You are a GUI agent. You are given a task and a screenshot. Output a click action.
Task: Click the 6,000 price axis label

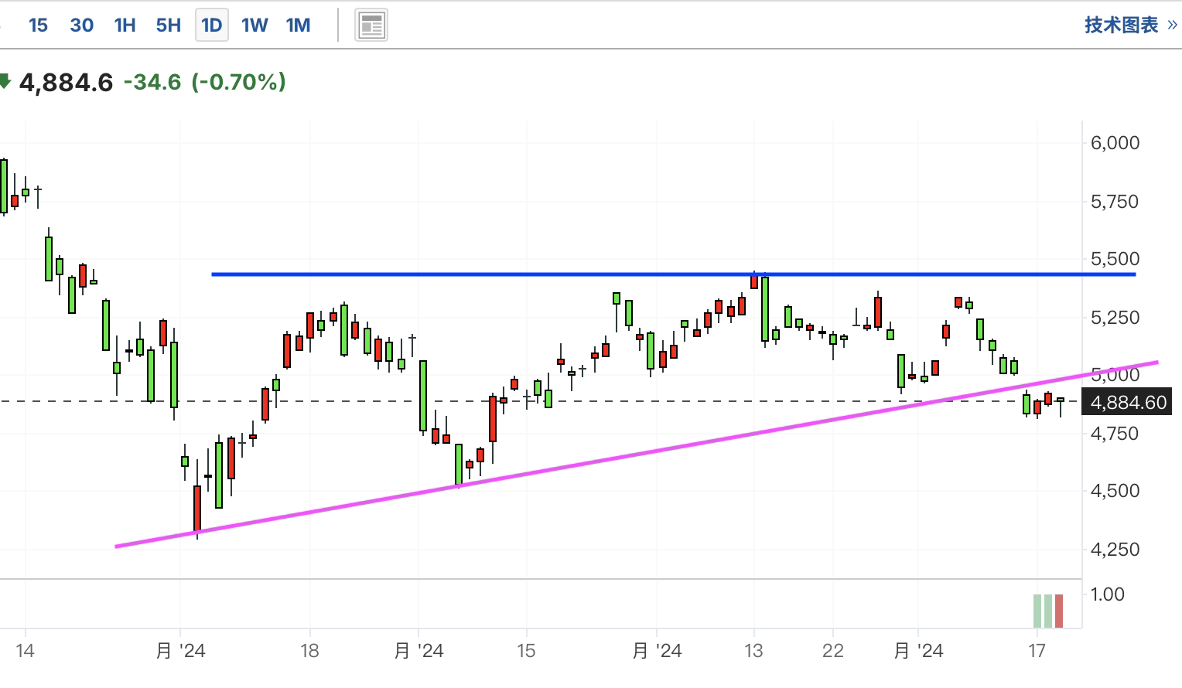click(1115, 143)
